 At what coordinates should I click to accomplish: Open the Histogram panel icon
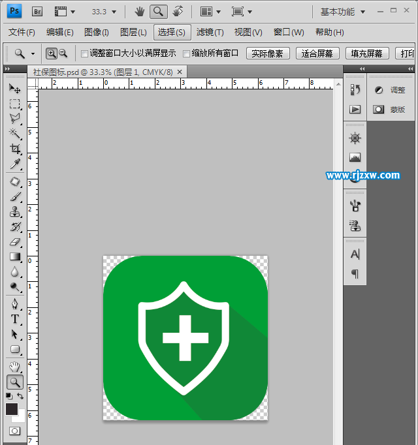pos(355,157)
